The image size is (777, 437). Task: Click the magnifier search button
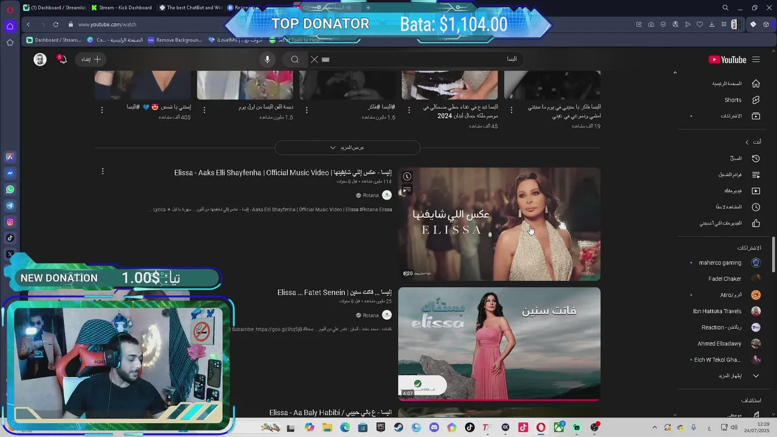click(x=295, y=59)
